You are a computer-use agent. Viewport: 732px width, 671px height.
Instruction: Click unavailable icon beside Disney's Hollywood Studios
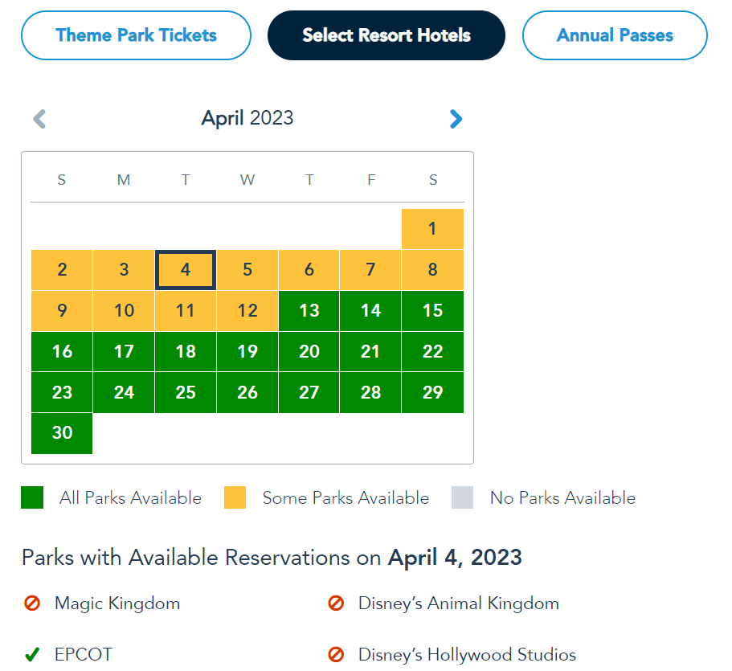pos(336,655)
